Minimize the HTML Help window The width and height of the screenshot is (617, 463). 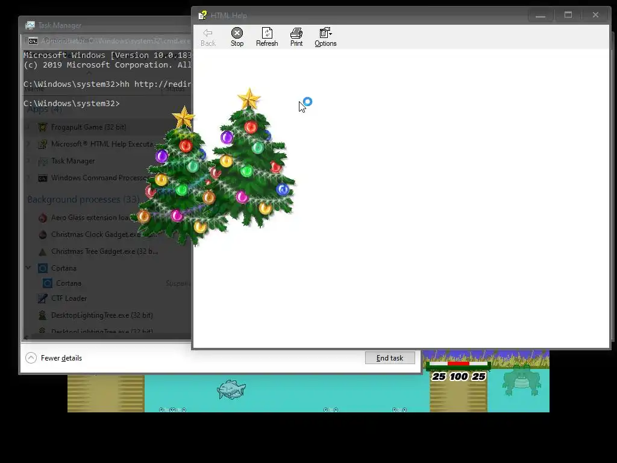point(540,15)
